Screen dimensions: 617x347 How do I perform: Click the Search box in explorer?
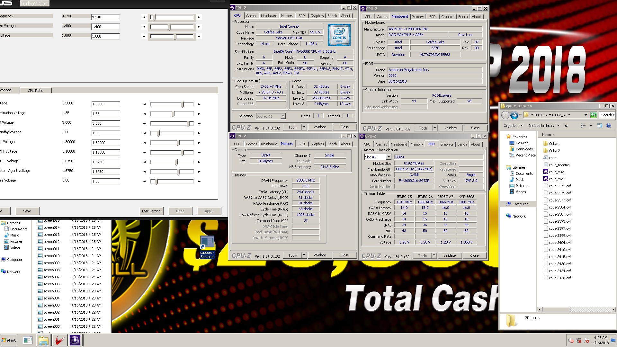607,115
